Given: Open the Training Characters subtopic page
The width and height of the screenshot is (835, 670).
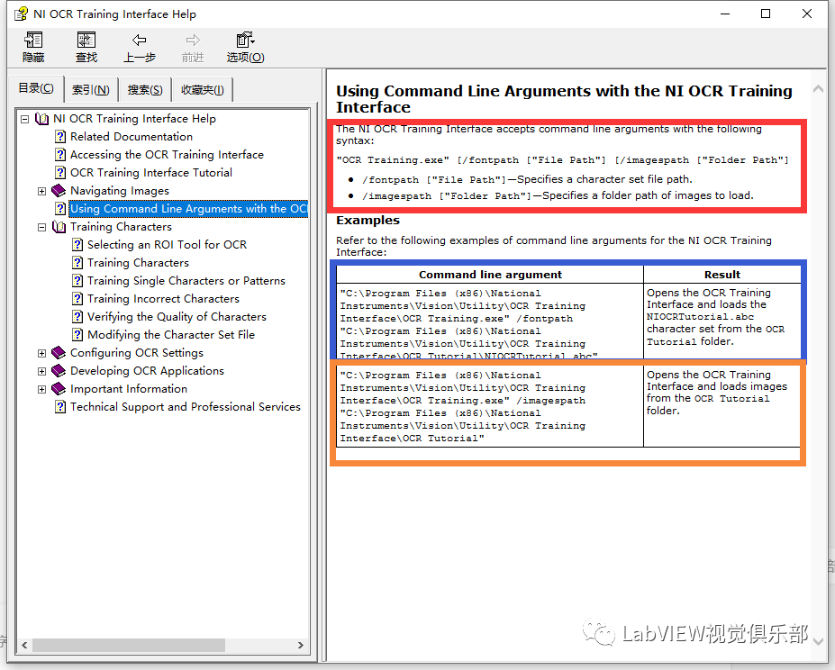Looking at the screenshot, I should click(x=138, y=263).
